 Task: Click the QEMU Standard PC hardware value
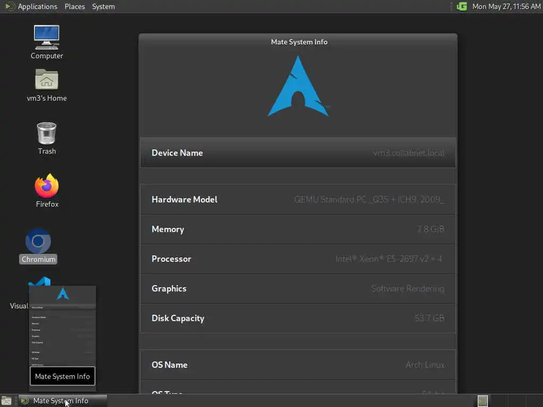pos(369,200)
